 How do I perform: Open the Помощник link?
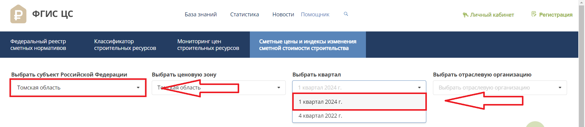click(315, 15)
